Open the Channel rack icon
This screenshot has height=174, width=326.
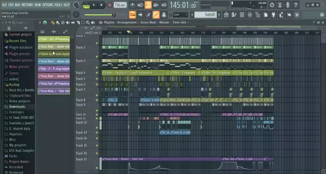coord(242,14)
